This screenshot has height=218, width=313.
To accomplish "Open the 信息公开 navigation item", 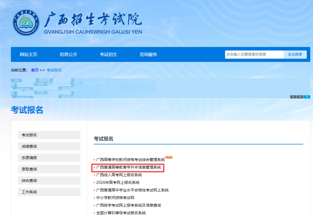I will pyautogui.click(x=68, y=54).
